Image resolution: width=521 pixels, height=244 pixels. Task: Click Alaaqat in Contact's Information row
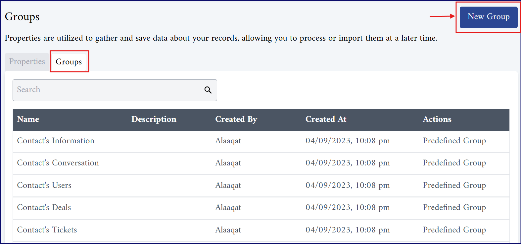click(x=228, y=141)
